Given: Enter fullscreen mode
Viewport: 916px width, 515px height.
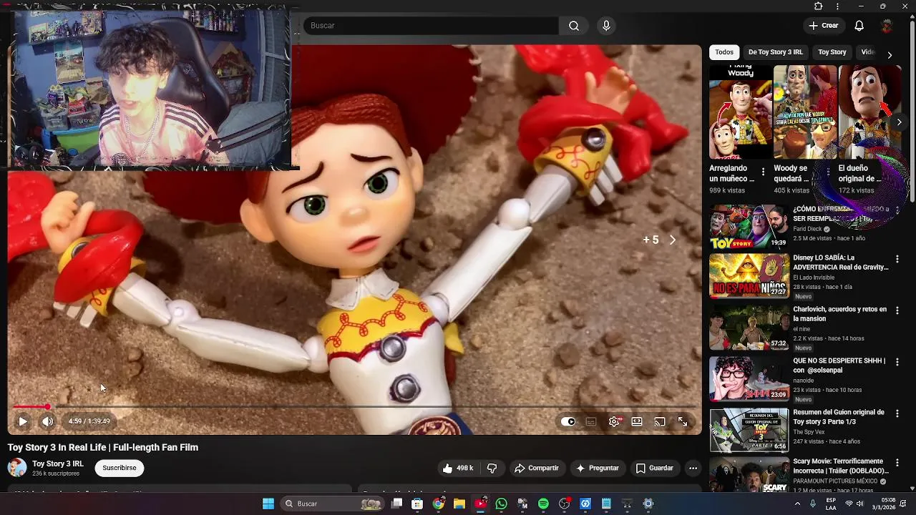Looking at the screenshot, I should tap(683, 421).
